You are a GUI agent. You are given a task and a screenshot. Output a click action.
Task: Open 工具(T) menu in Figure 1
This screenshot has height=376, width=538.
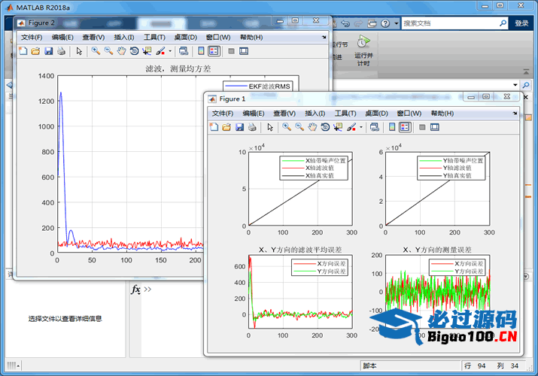[x=345, y=114]
